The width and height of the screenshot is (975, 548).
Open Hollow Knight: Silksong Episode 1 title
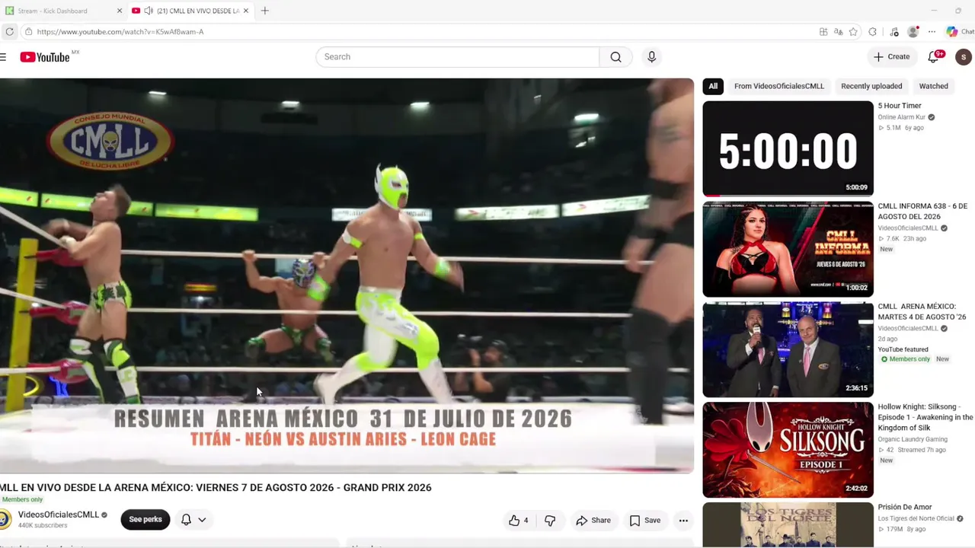925,417
